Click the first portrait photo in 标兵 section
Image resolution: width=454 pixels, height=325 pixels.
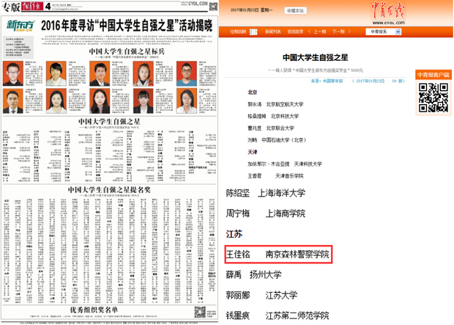click(14, 73)
